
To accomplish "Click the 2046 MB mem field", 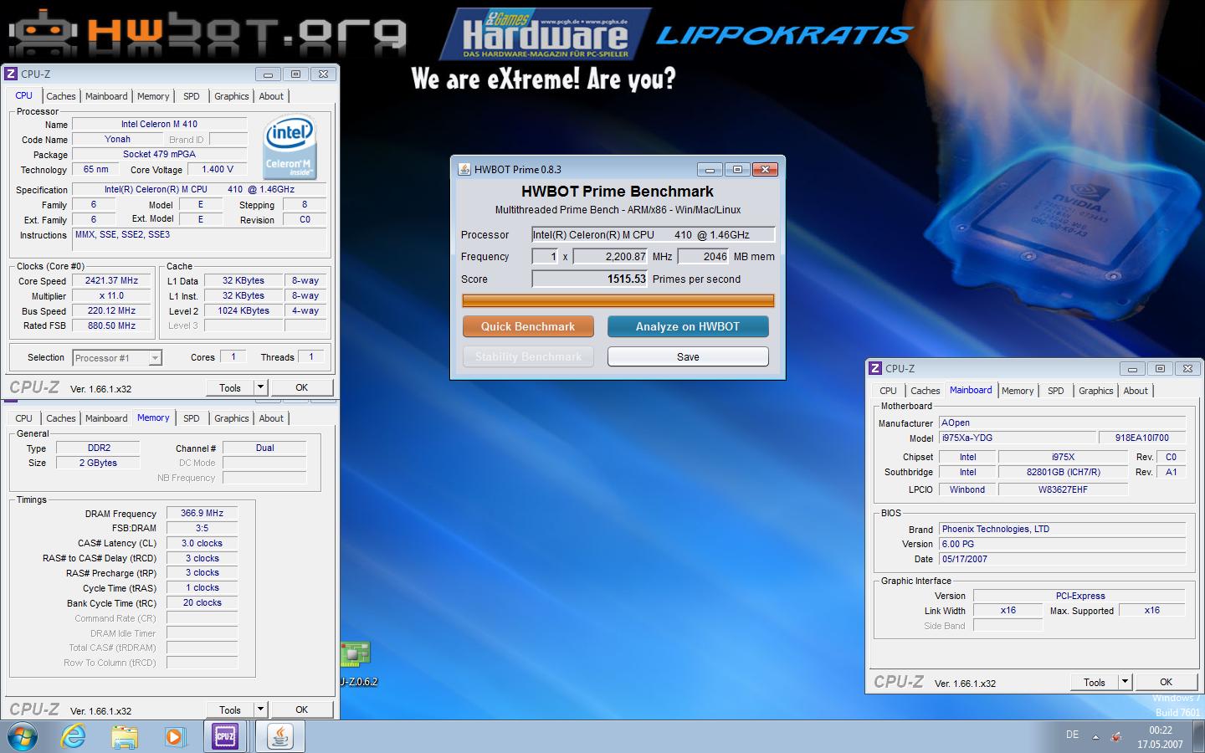I will tap(704, 257).
